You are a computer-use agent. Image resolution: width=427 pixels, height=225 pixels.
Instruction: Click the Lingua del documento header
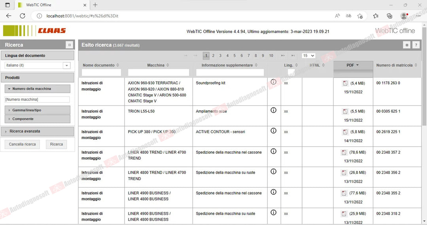(x=37, y=56)
